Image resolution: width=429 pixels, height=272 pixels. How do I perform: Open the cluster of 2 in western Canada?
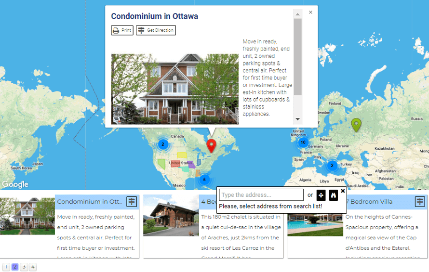pyautogui.click(x=163, y=144)
